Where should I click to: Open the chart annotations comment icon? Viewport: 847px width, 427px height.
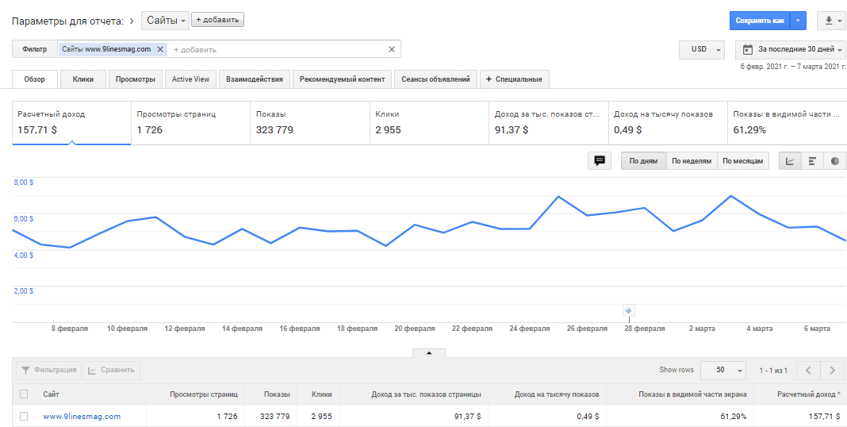click(x=600, y=161)
